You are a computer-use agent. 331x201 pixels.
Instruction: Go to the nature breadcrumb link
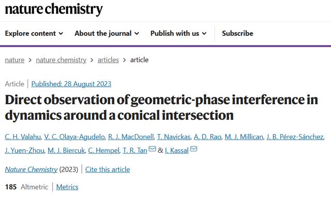pyautogui.click(x=14, y=60)
